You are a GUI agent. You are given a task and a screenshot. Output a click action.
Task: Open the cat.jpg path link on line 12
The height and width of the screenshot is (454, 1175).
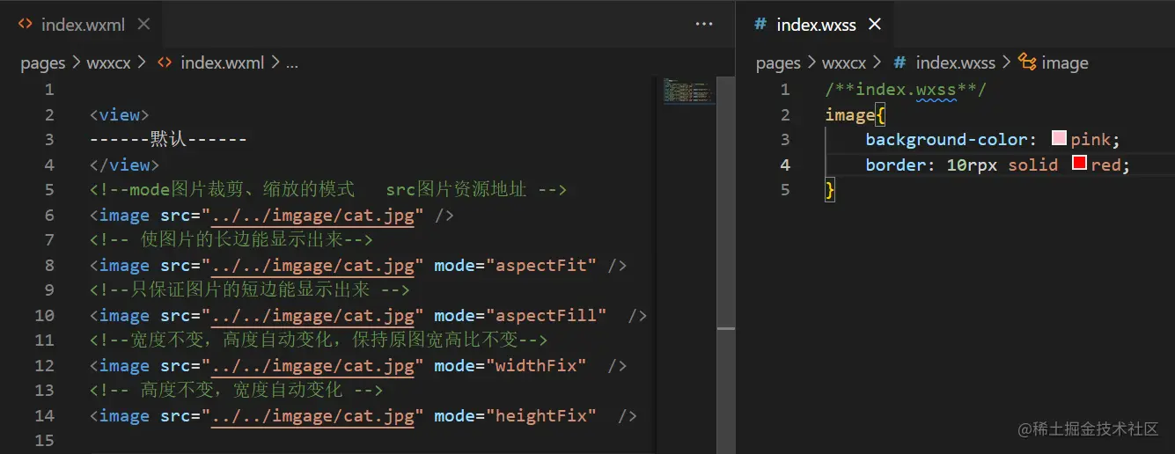point(313,365)
